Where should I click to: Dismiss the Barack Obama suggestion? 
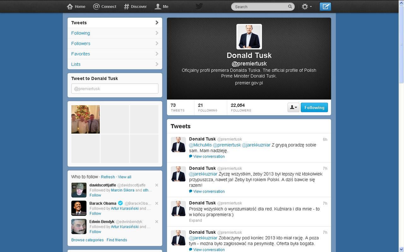coord(157,203)
